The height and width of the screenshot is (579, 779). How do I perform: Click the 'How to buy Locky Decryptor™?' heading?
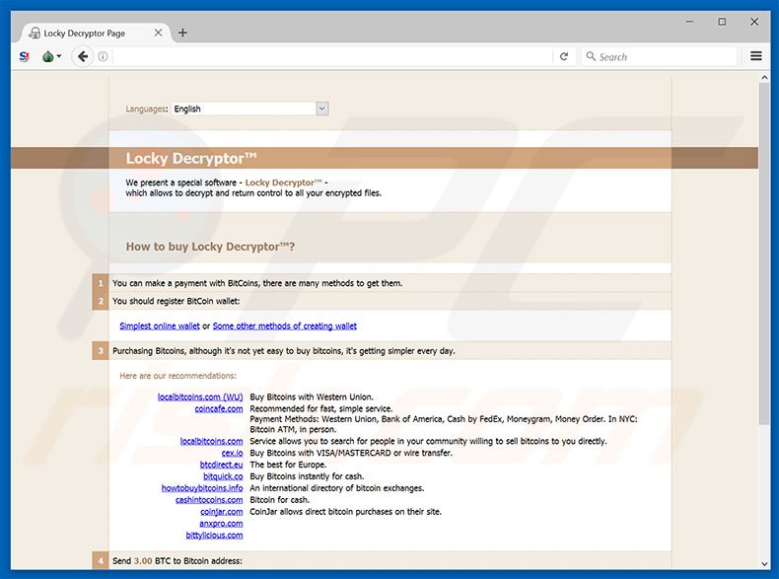(x=210, y=247)
